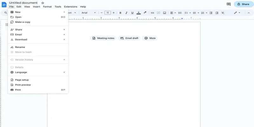Choose Open from the File menu
254x127 pixels.
point(38,17)
